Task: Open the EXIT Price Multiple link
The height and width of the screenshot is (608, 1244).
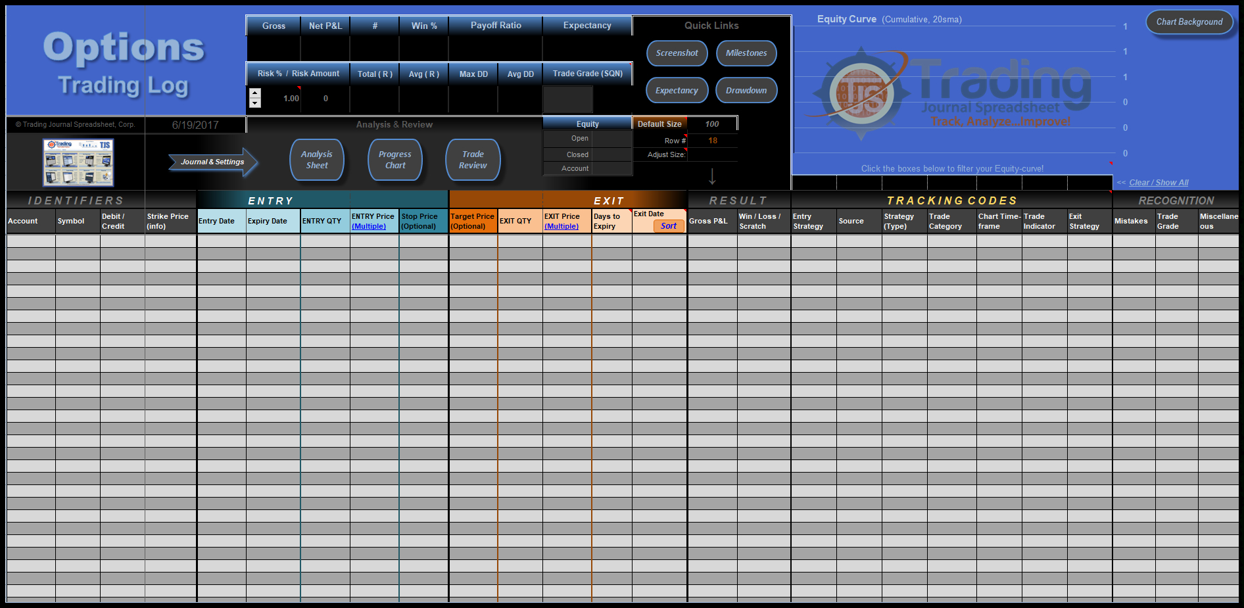Action: tap(562, 227)
